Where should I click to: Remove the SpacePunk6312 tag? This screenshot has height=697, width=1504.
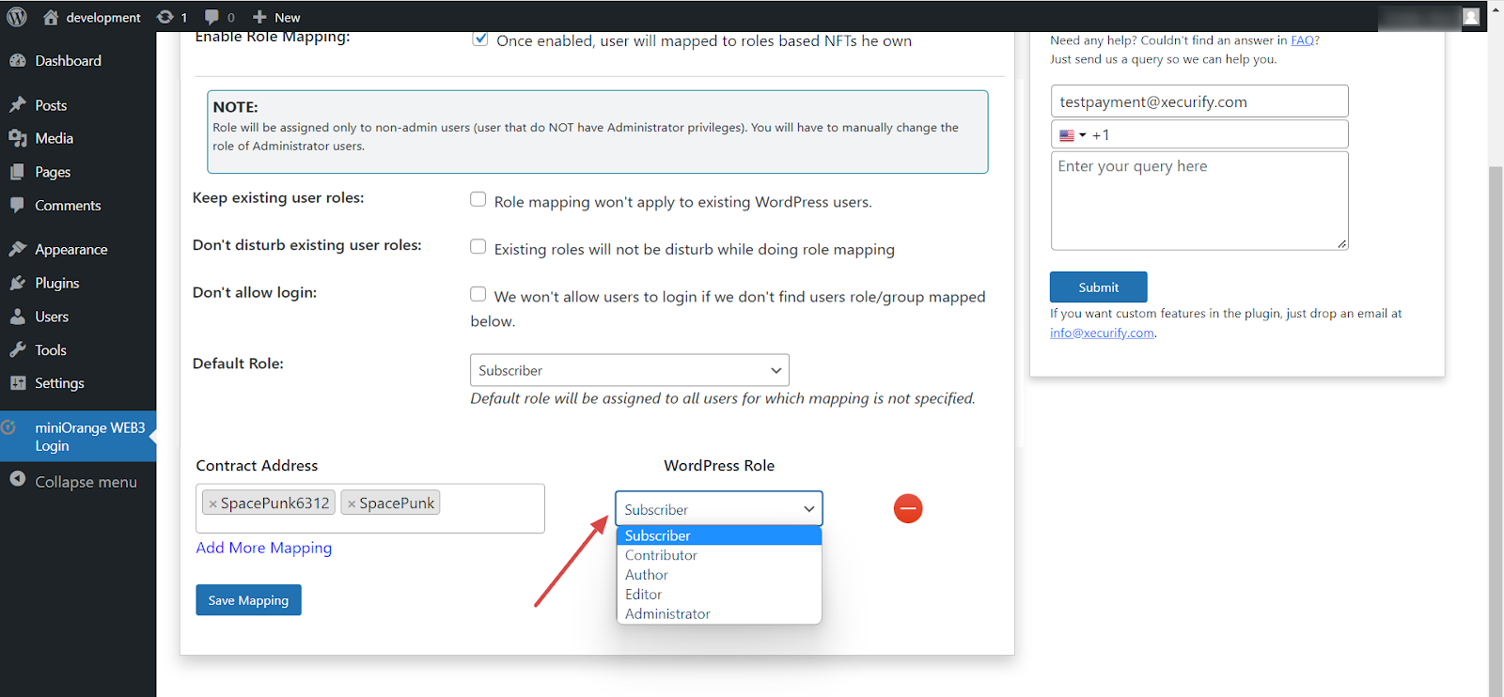(x=213, y=504)
